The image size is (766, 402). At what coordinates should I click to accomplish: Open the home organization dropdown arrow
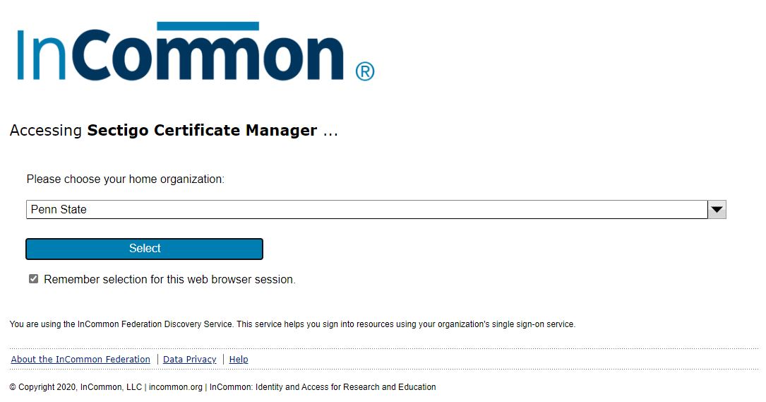(x=717, y=209)
